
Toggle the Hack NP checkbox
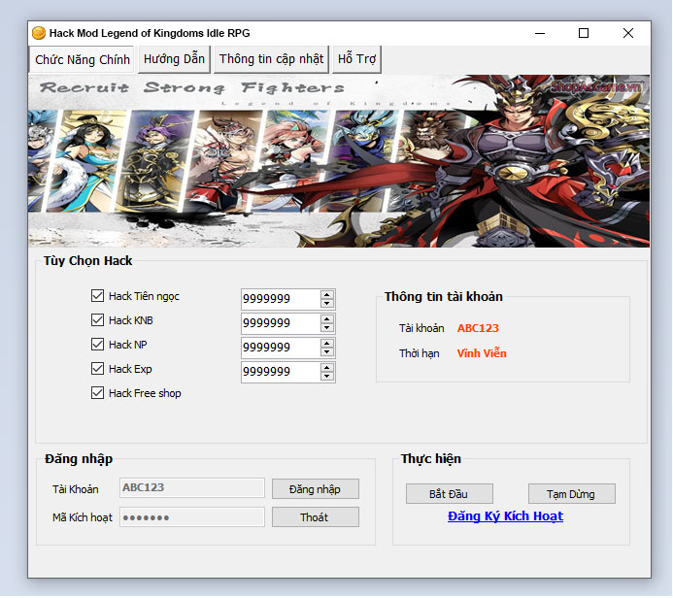[x=97, y=344]
